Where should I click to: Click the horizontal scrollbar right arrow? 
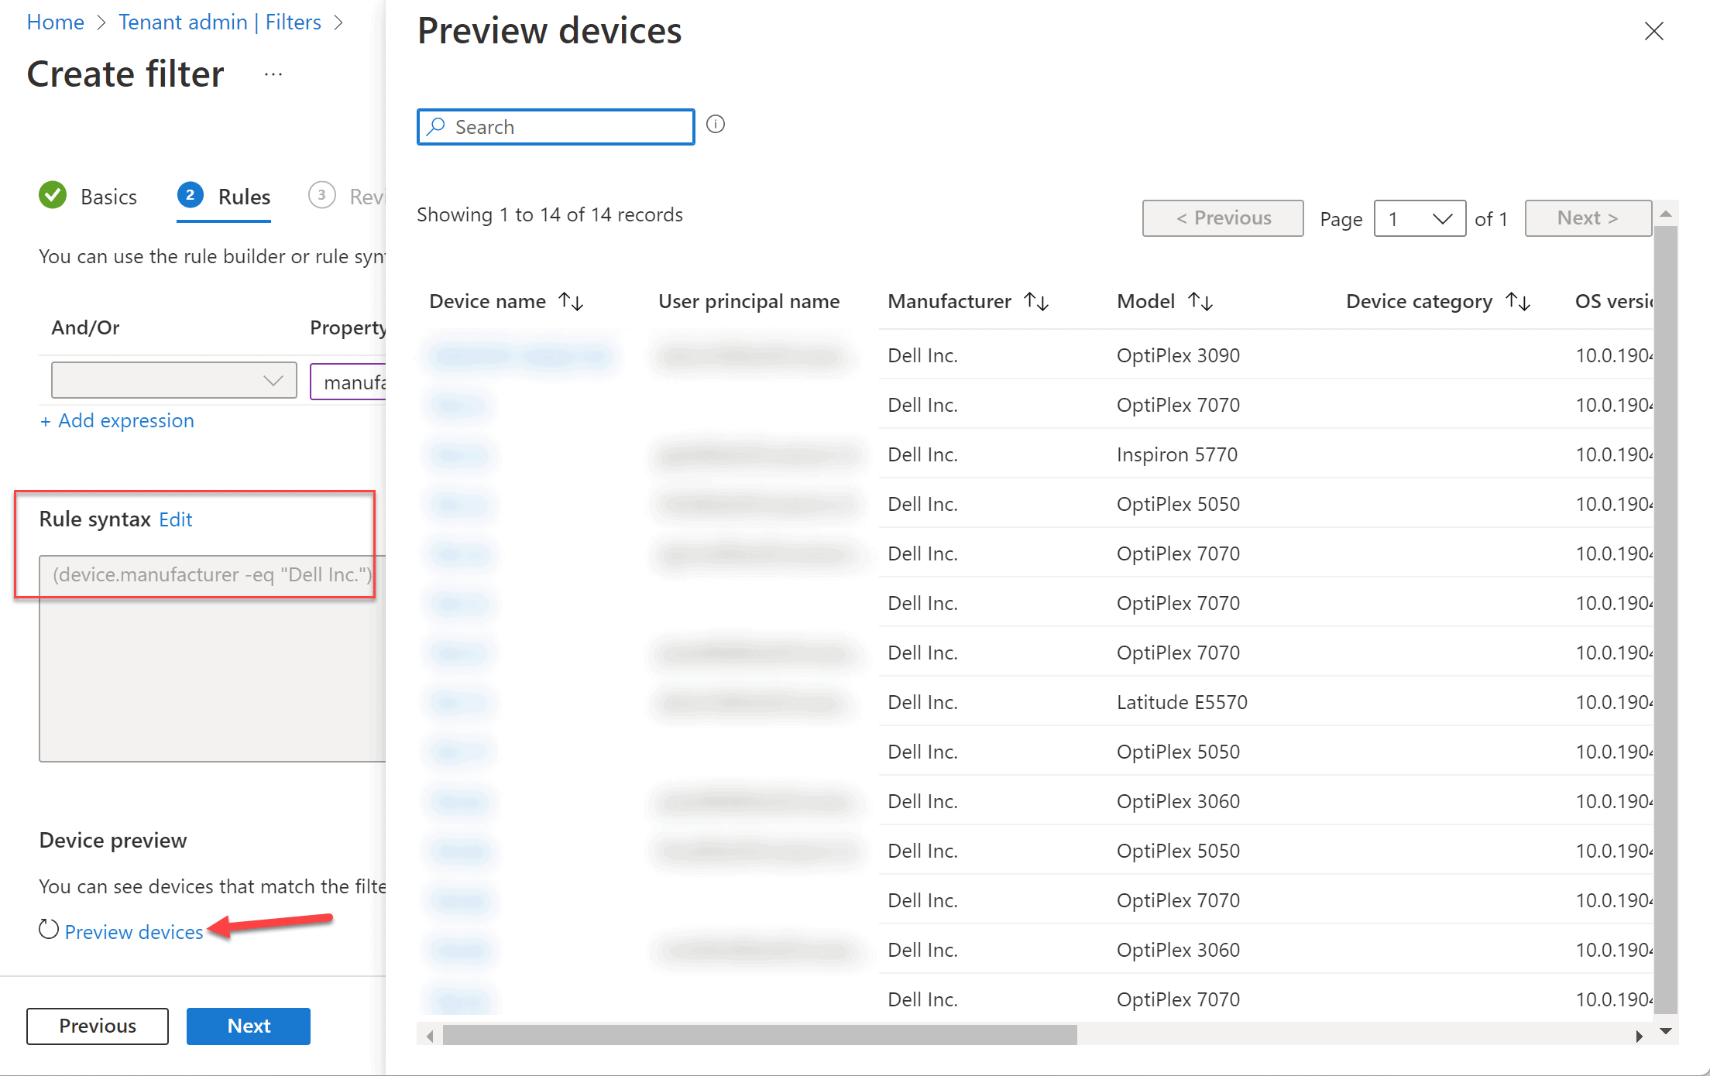(1639, 1036)
